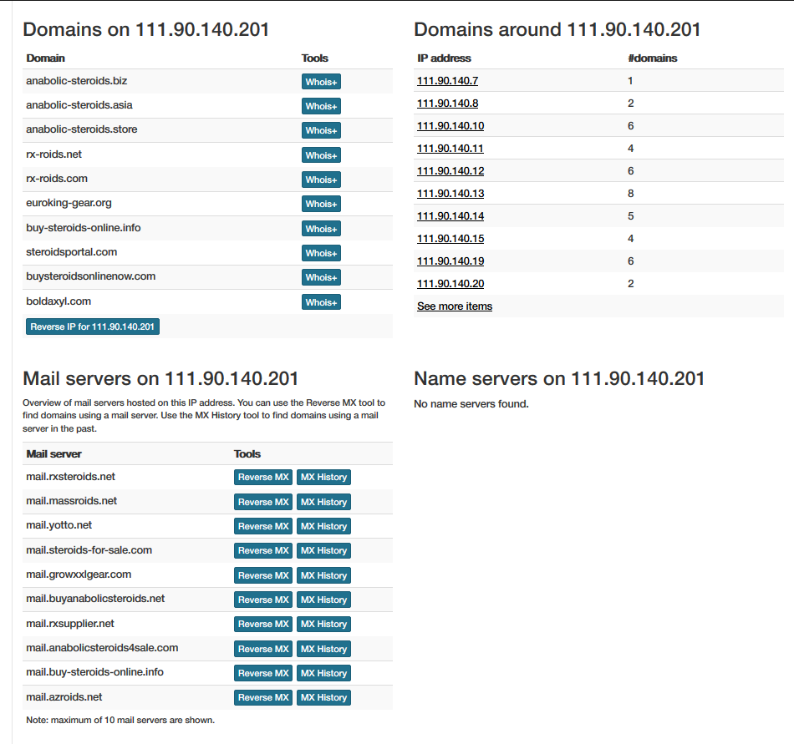Image resolution: width=794 pixels, height=744 pixels.
Task: Click Whois+ next to euroking-gear.org
Action: [x=321, y=204]
